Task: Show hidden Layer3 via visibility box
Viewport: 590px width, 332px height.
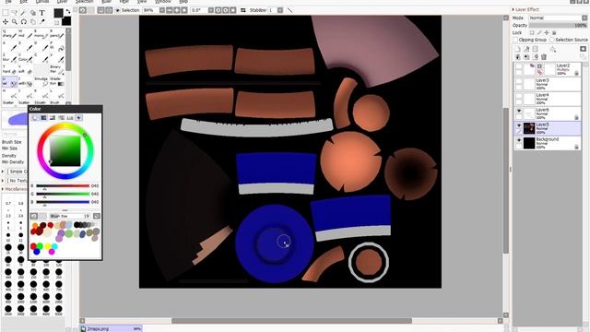Action: pos(519,81)
